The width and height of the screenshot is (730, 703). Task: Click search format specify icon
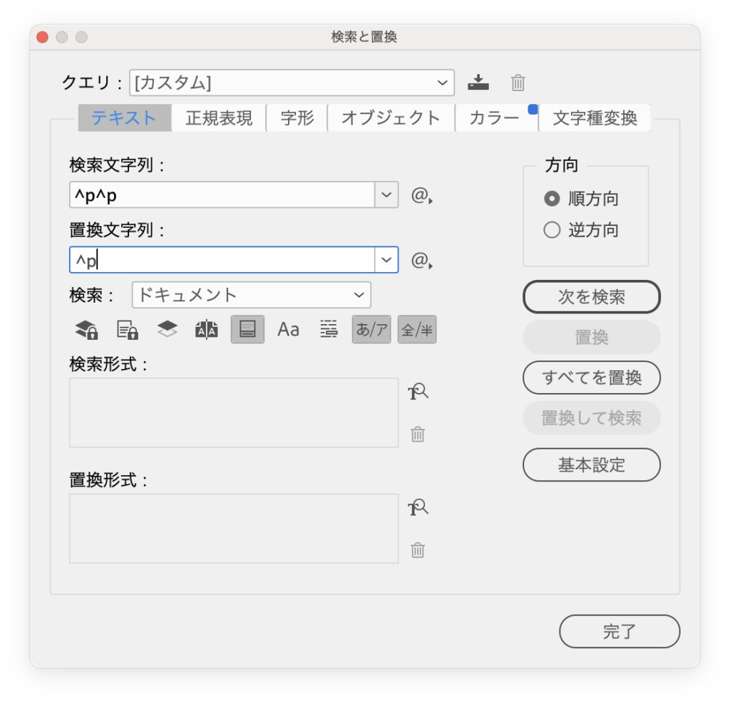point(418,392)
